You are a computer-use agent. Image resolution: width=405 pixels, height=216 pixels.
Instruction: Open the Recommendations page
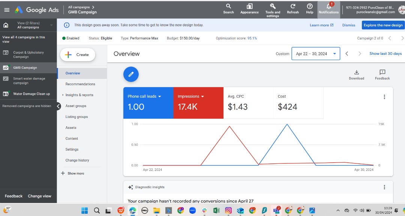pos(80,84)
